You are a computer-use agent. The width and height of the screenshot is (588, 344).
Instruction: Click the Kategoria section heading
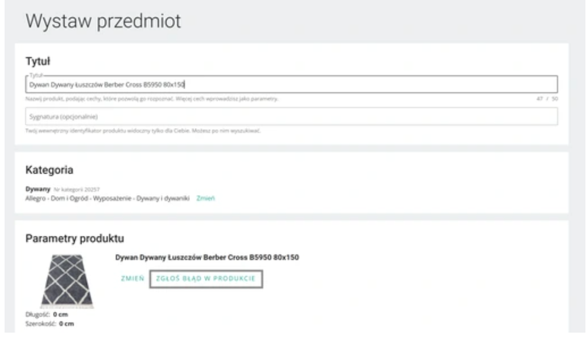(49, 170)
